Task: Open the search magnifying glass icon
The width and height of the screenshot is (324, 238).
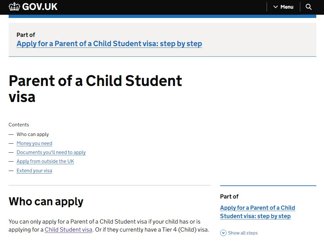Action: coord(308,7)
